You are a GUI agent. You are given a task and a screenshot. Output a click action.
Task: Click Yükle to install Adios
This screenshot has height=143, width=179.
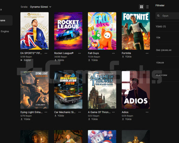127,119
